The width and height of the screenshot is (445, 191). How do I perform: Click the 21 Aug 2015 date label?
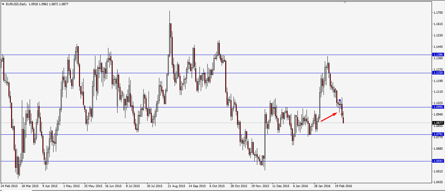pyautogui.click(x=176, y=186)
